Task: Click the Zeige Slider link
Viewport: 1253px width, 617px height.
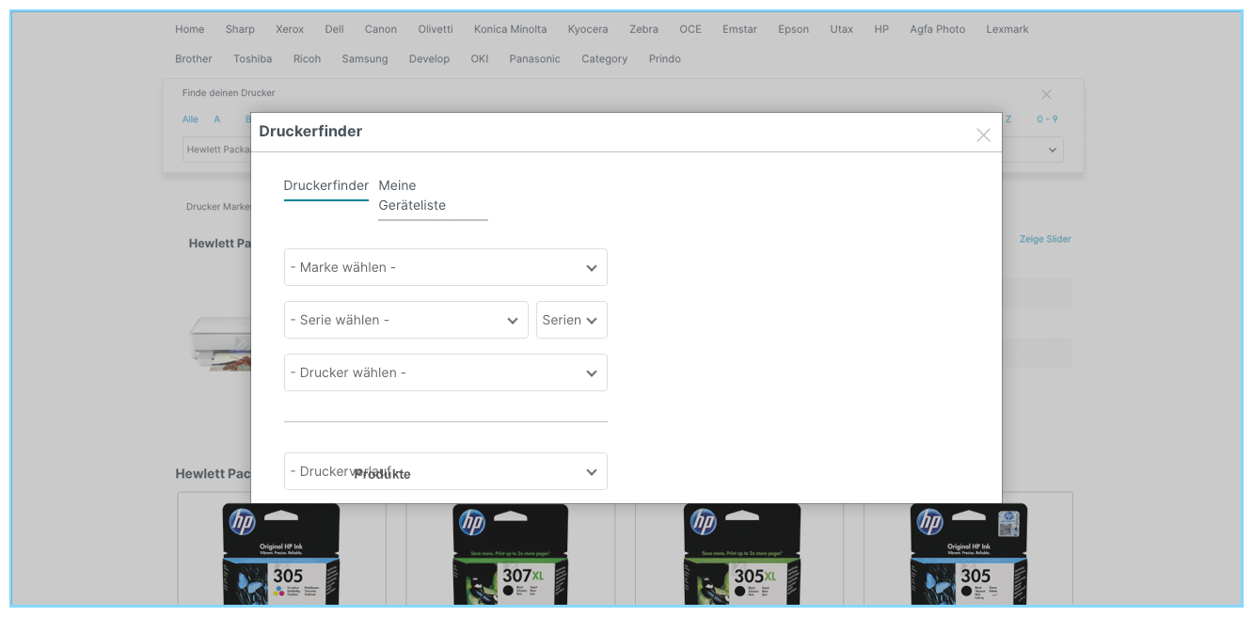Action: [x=1045, y=239]
